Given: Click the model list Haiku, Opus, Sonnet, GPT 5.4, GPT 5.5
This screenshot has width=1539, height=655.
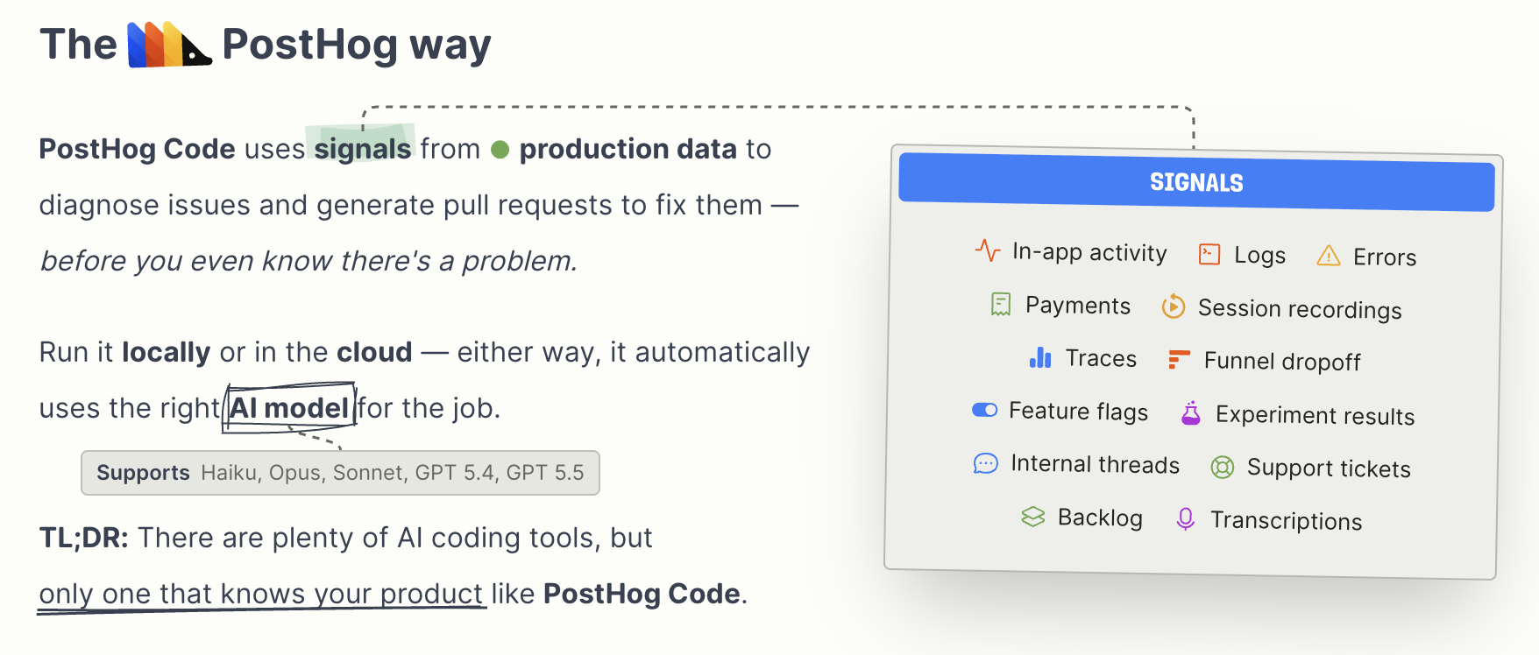Looking at the screenshot, I should [x=393, y=473].
